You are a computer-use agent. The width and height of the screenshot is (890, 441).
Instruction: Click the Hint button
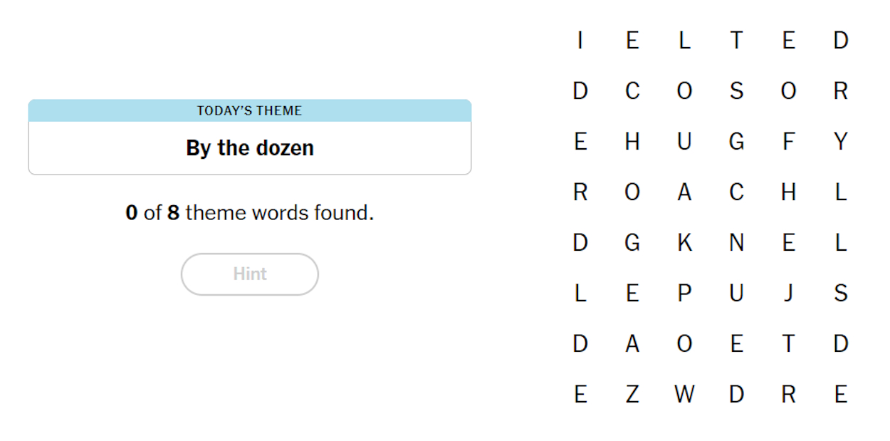249,274
